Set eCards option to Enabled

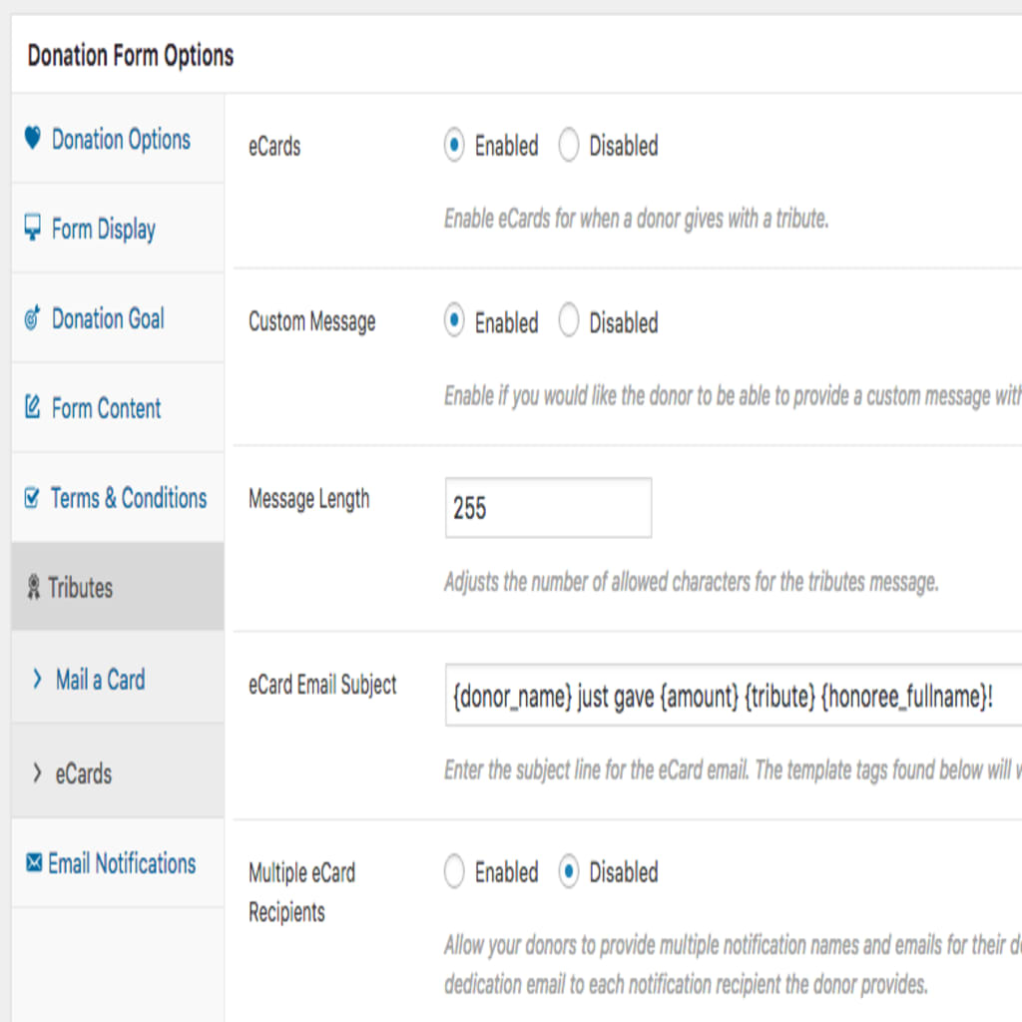[454, 145]
